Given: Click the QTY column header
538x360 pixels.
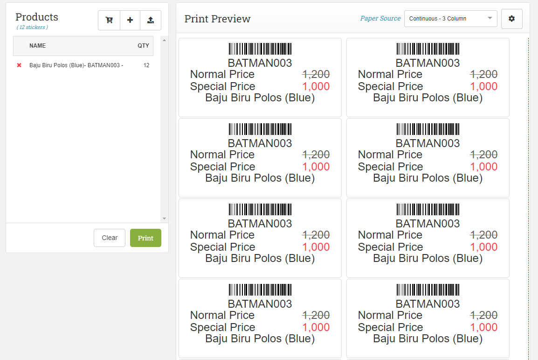Looking at the screenshot, I should click(144, 46).
